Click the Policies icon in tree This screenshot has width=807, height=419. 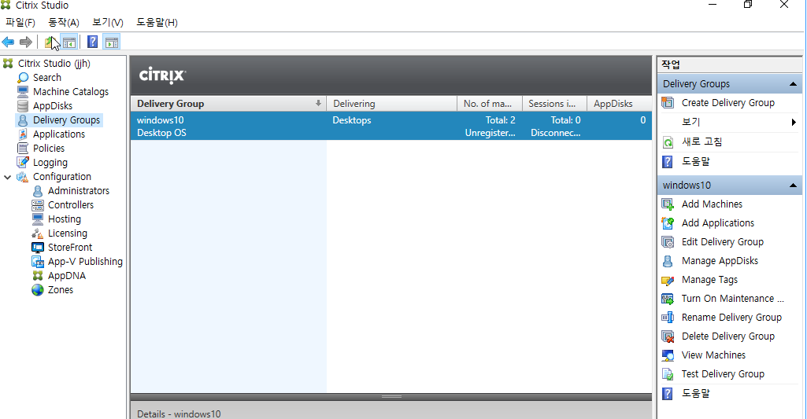pyautogui.click(x=23, y=148)
